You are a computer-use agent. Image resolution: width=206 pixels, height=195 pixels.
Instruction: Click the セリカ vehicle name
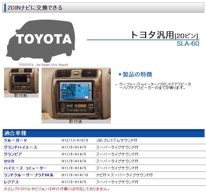click(x=9, y=161)
